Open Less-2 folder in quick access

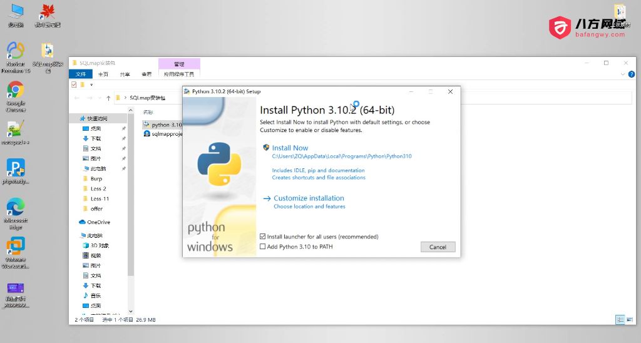click(x=98, y=189)
